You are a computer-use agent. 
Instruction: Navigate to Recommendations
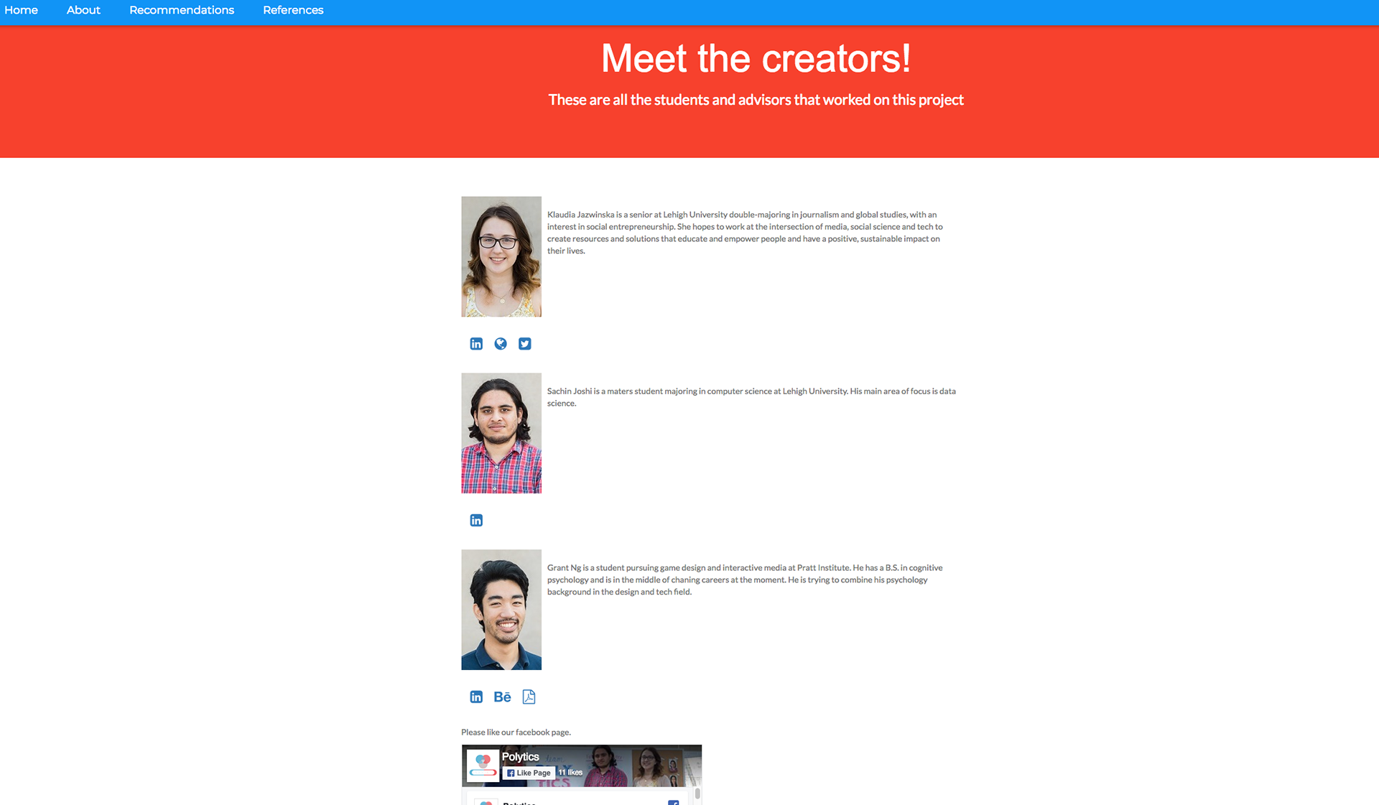click(182, 10)
